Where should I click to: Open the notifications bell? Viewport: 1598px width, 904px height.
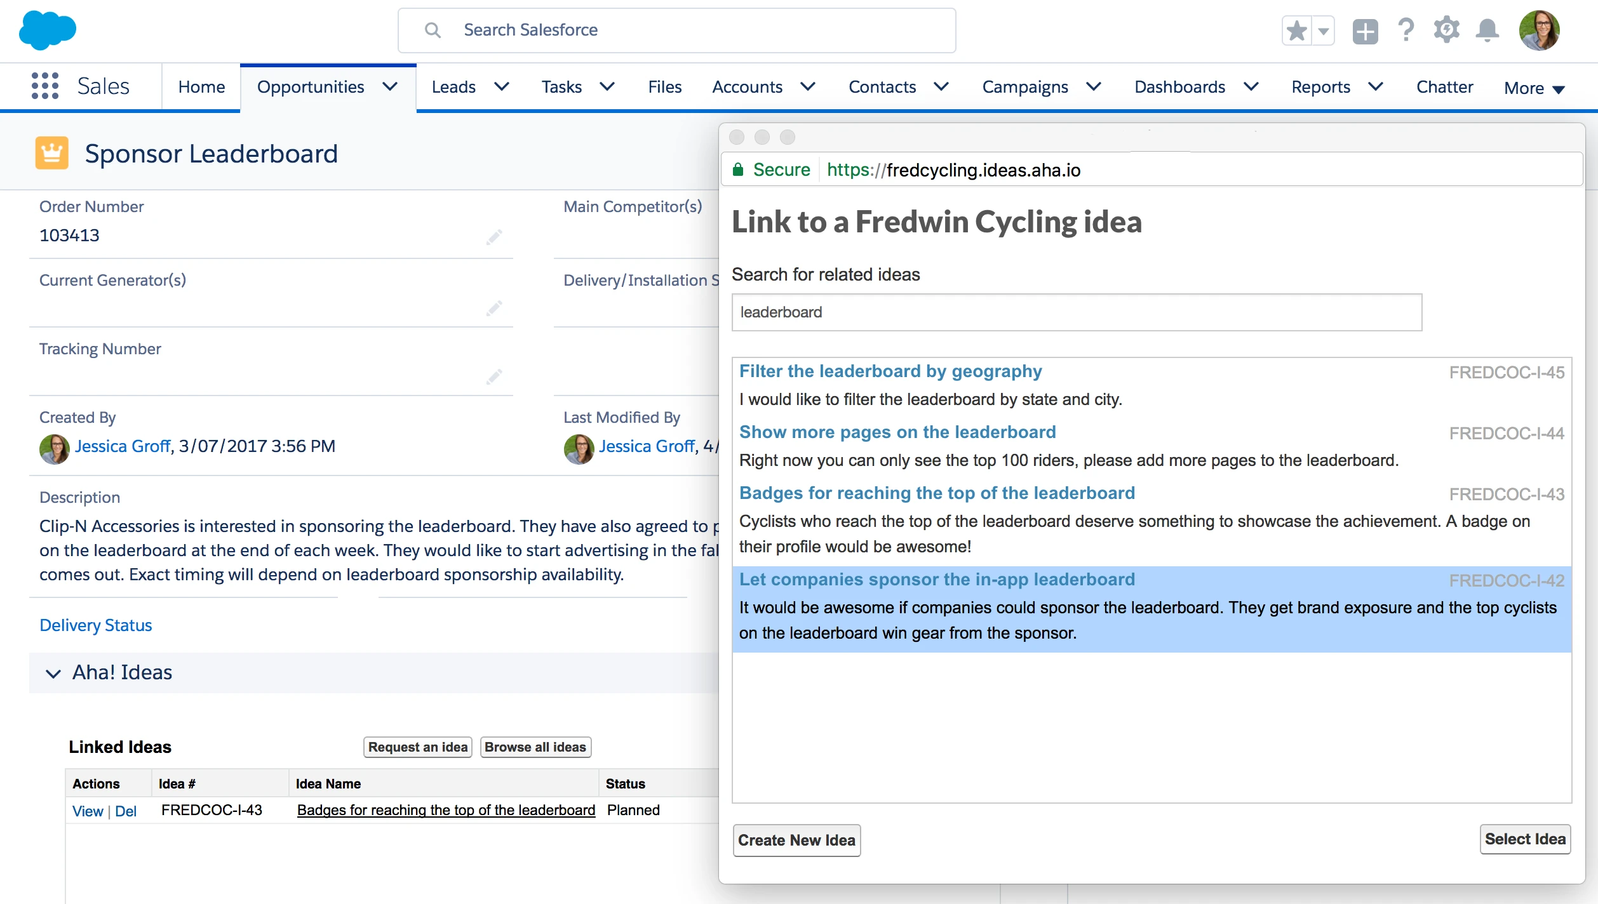coord(1487,30)
